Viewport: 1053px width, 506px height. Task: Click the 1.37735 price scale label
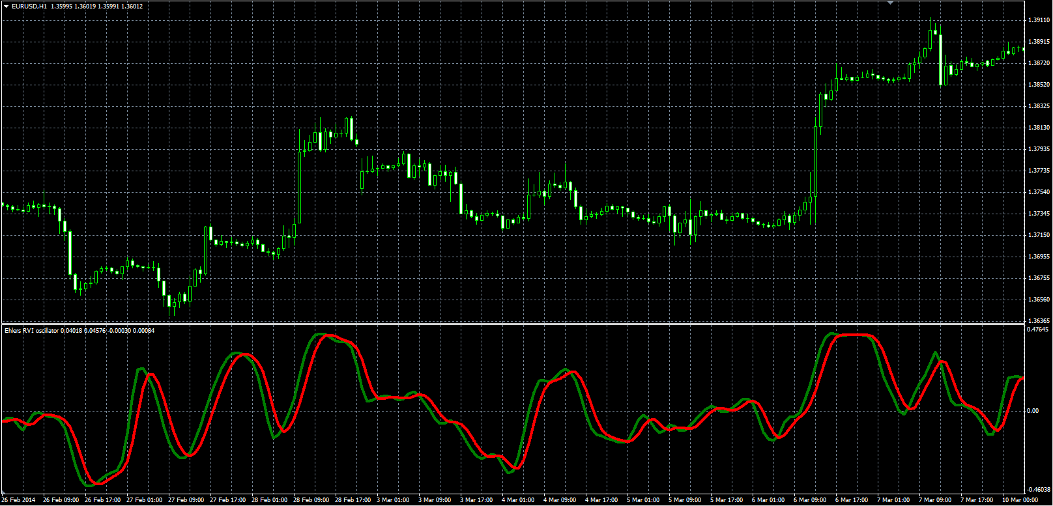(1039, 171)
